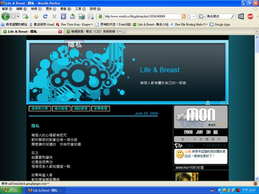
Task: Click the 隱私 article heading
Action: 35,126
